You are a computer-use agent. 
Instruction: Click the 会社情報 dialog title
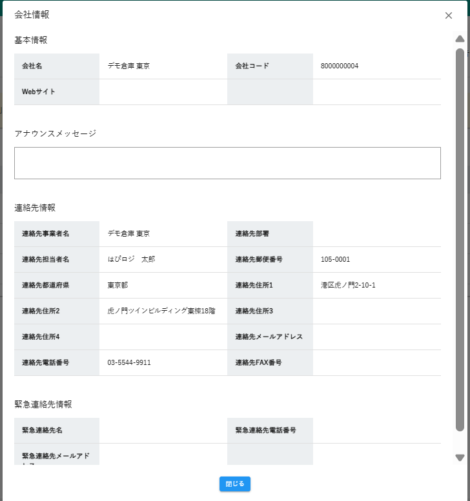pyautogui.click(x=32, y=14)
